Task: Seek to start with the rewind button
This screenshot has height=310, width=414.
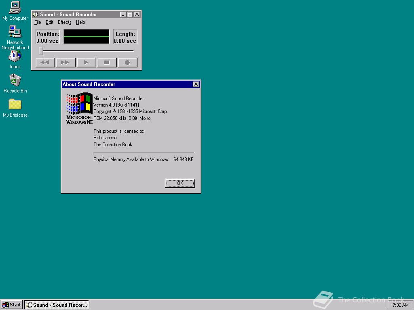Action: 45,63
